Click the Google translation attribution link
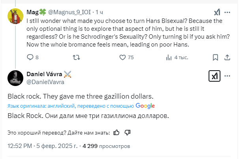 [145, 106]
